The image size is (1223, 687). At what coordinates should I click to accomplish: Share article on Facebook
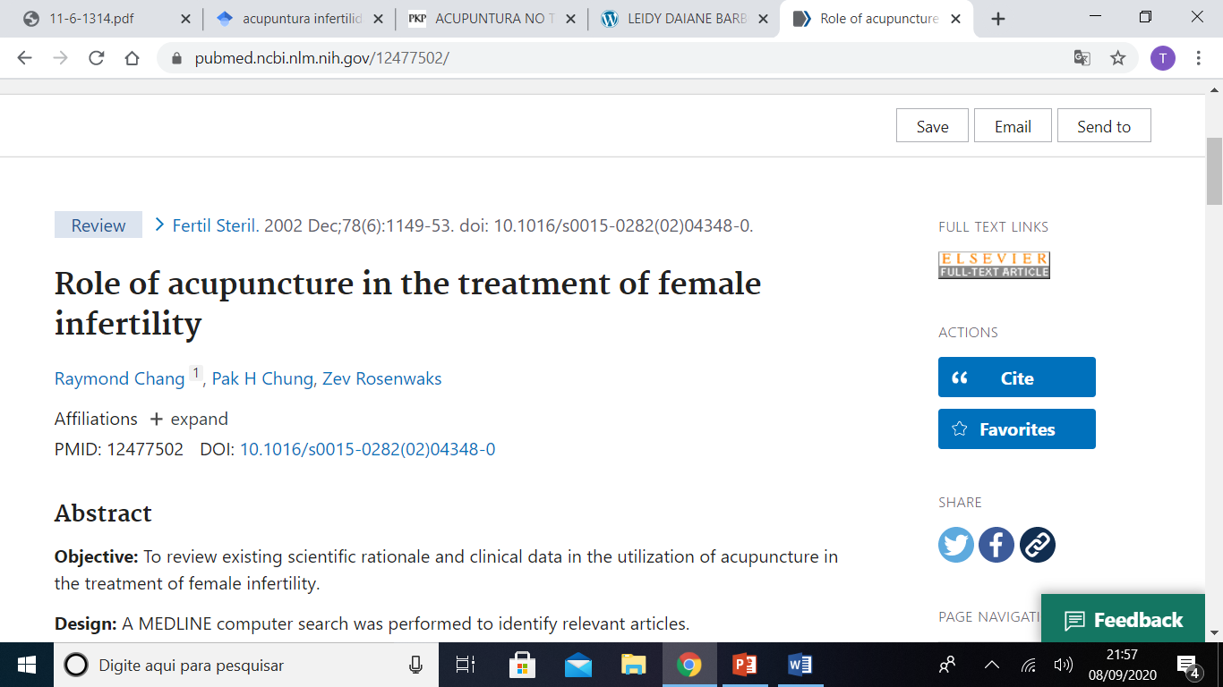pyautogui.click(x=996, y=544)
